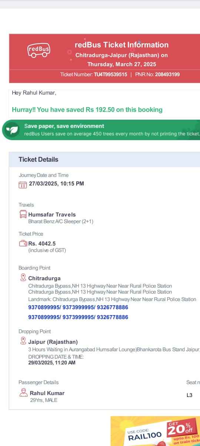Click the savings message Rs 192.50
200x446 pixels.
tap(87, 110)
